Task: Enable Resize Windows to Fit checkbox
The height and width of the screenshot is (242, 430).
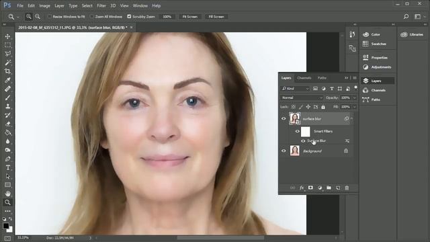Action: (49, 17)
